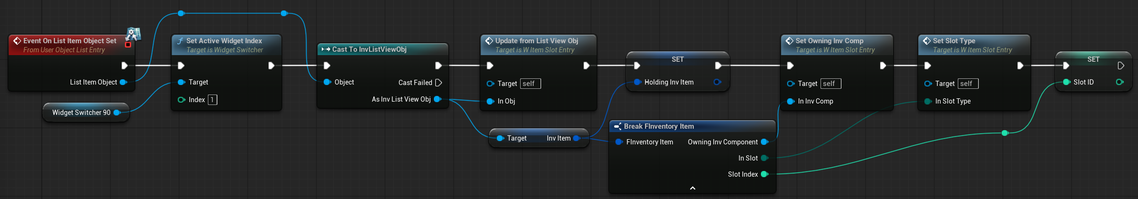Click the function icon on Set Active Widget Index

pyautogui.click(x=180, y=41)
